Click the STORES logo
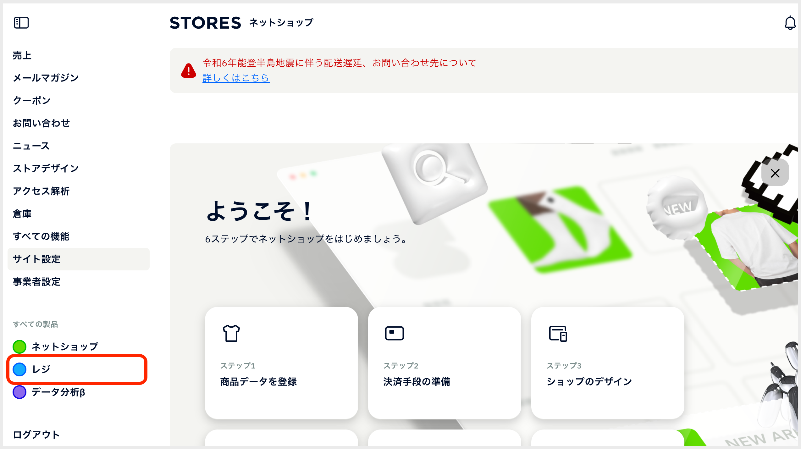 [x=205, y=23]
